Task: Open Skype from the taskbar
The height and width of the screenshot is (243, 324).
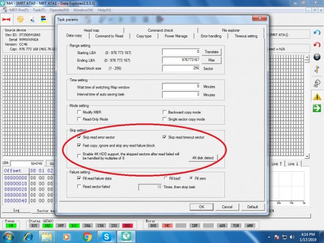Action: (107, 237)
